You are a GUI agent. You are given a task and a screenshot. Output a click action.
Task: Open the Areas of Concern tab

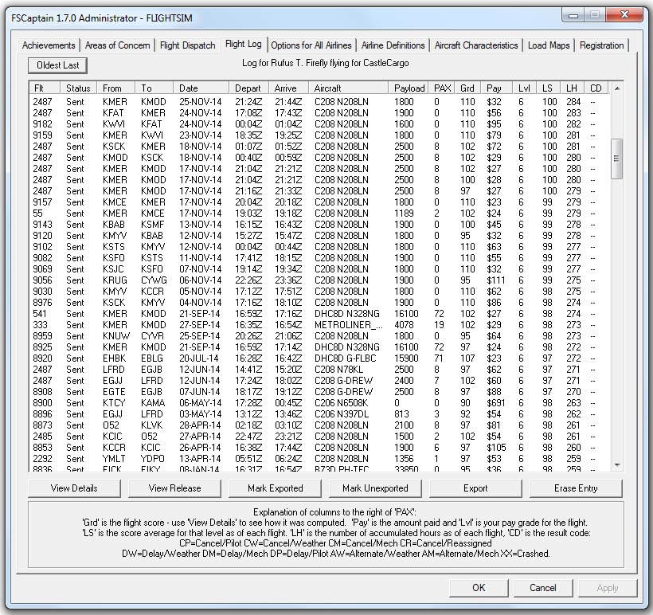tap(117, 45)
